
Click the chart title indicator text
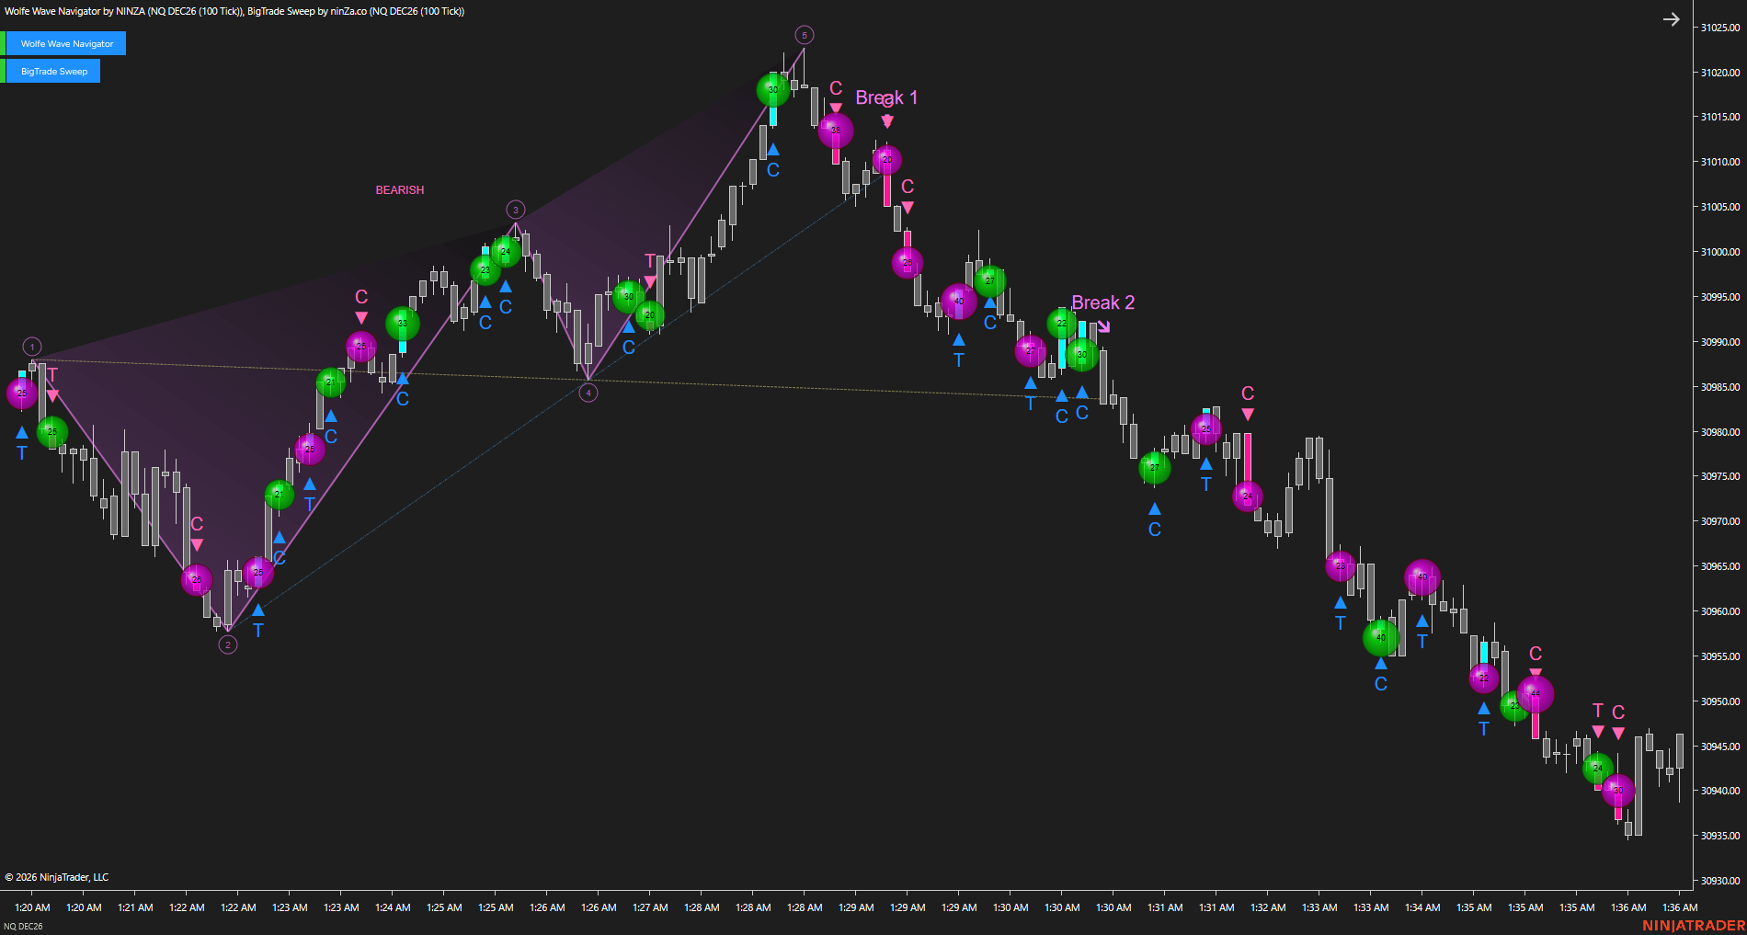coord(234,11)
